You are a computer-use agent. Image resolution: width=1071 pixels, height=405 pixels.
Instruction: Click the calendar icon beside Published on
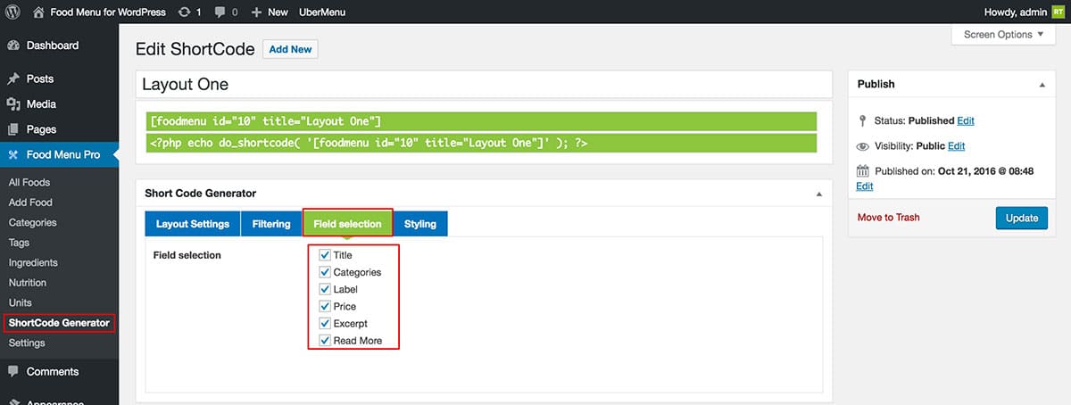[862, 171]
